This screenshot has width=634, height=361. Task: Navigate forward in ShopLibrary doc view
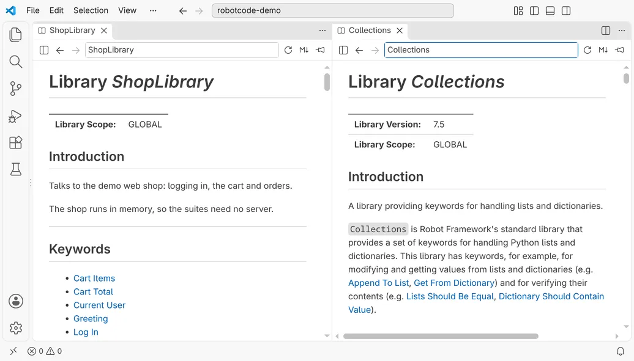tap(76, 50)
